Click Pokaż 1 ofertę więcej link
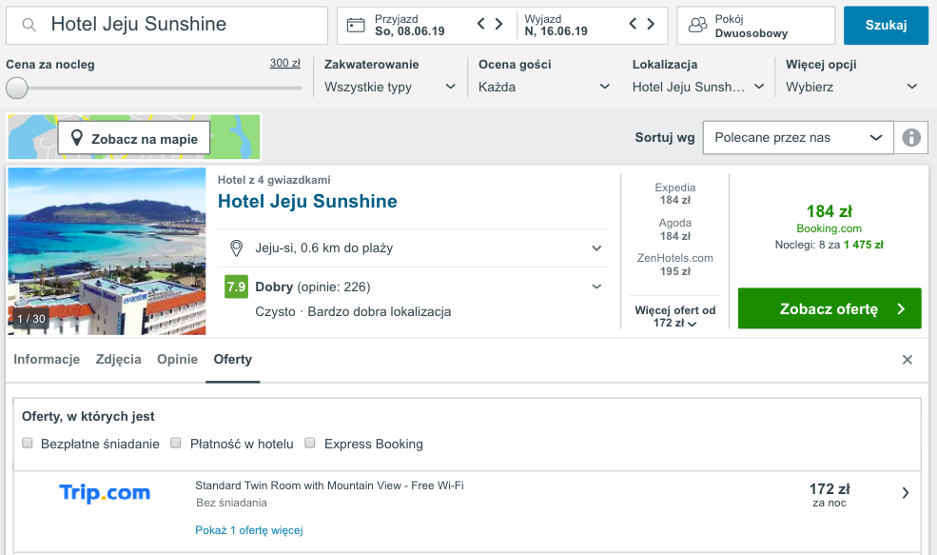Image resolution: width=937 pixels, height=555 pixels. 248,530
